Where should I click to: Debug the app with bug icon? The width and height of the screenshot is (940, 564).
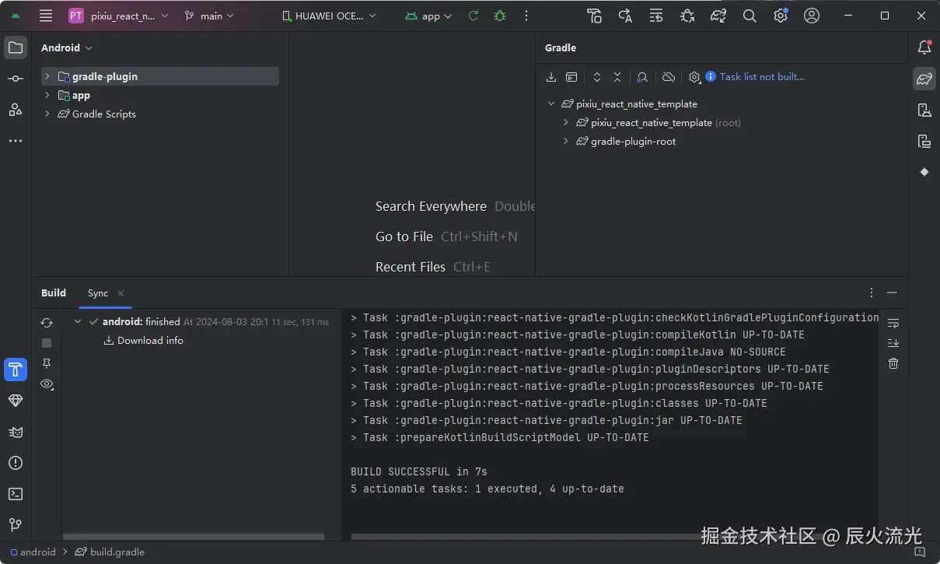click(x=500, y=16)
